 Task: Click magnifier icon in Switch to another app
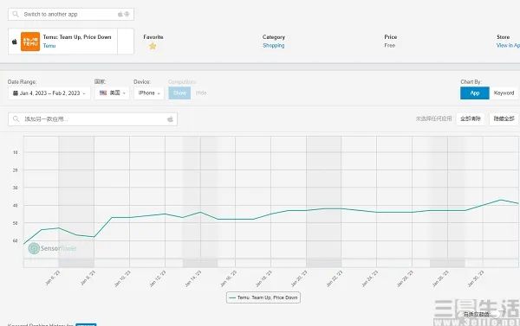click(16, 14)
